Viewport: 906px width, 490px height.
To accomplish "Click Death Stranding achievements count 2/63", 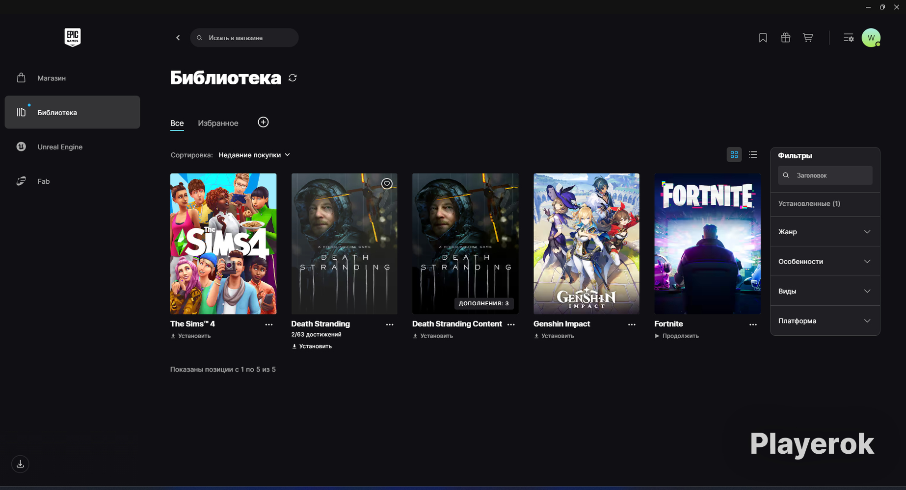I will tap(316, 335).
